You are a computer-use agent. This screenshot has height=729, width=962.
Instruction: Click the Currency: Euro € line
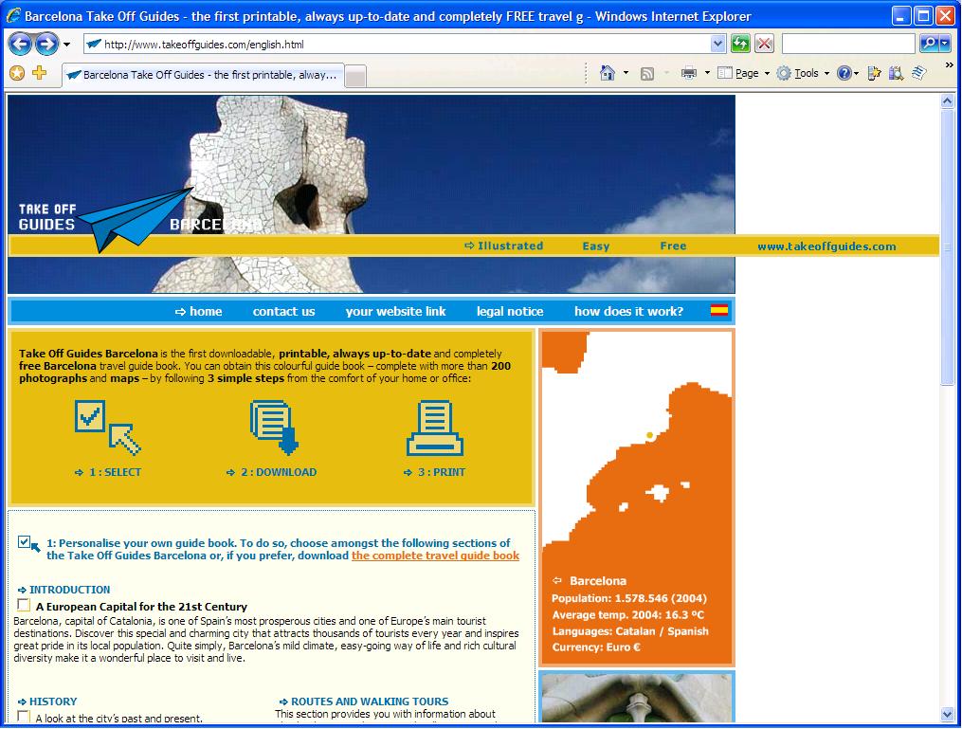coord(596,647)
